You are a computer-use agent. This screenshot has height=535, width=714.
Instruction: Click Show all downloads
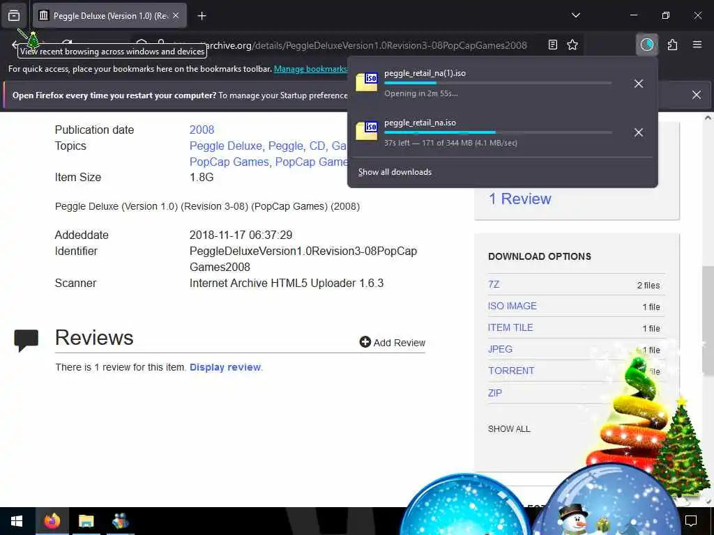point(395,172)
